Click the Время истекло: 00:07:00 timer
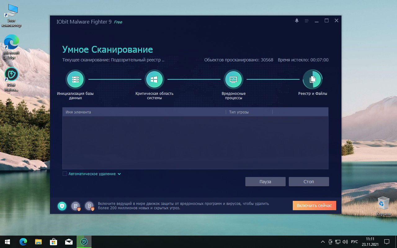Viewport: 397px width, 248px height. 303,60
